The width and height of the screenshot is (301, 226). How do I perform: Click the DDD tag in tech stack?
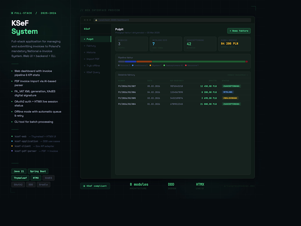pyautogui.click(x=31, y=184)
